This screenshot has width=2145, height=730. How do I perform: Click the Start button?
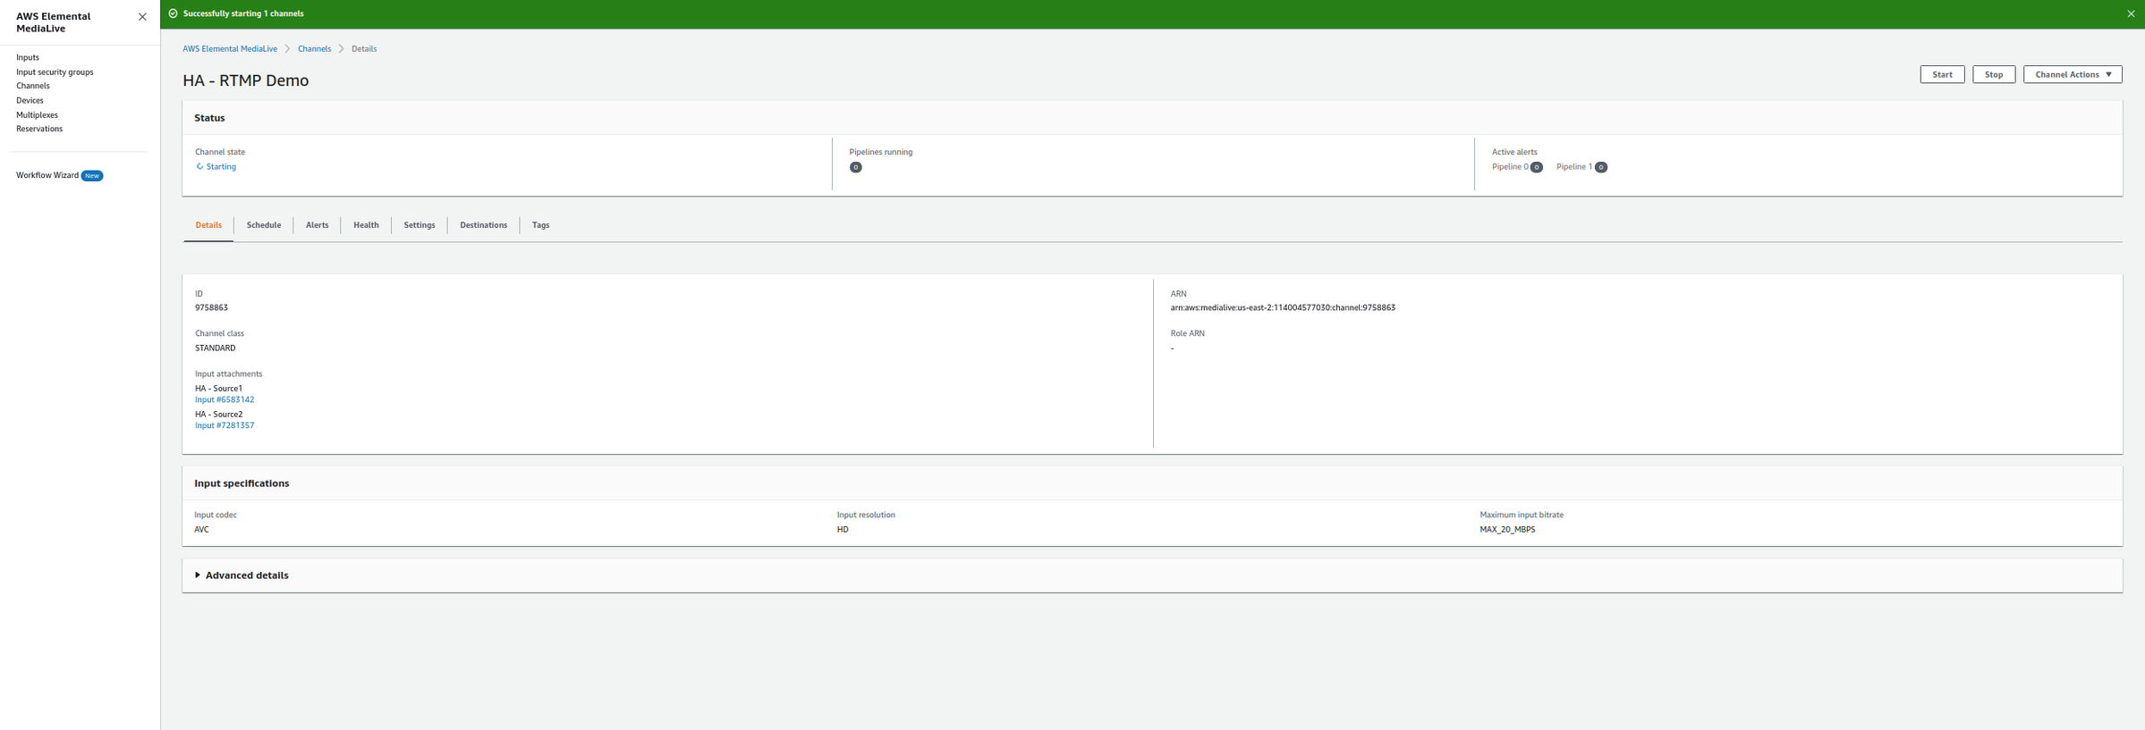point(1942,74)
